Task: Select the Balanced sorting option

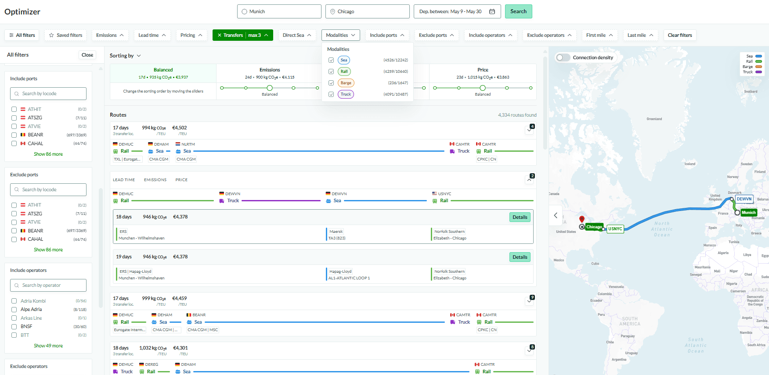Action: 163,73
